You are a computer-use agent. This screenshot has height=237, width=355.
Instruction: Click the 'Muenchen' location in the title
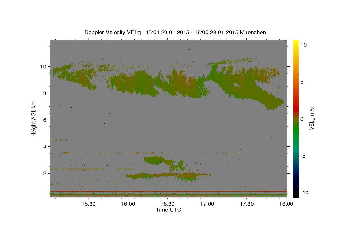tap(253, 32)
